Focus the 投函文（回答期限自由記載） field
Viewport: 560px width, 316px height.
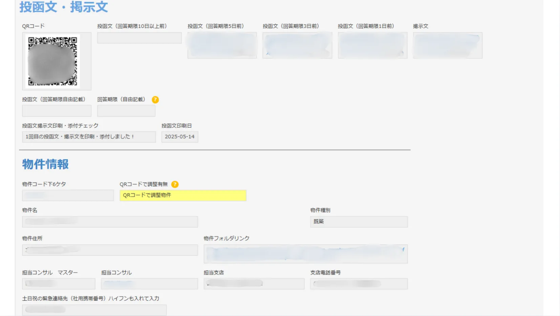(x=57, y=111)
